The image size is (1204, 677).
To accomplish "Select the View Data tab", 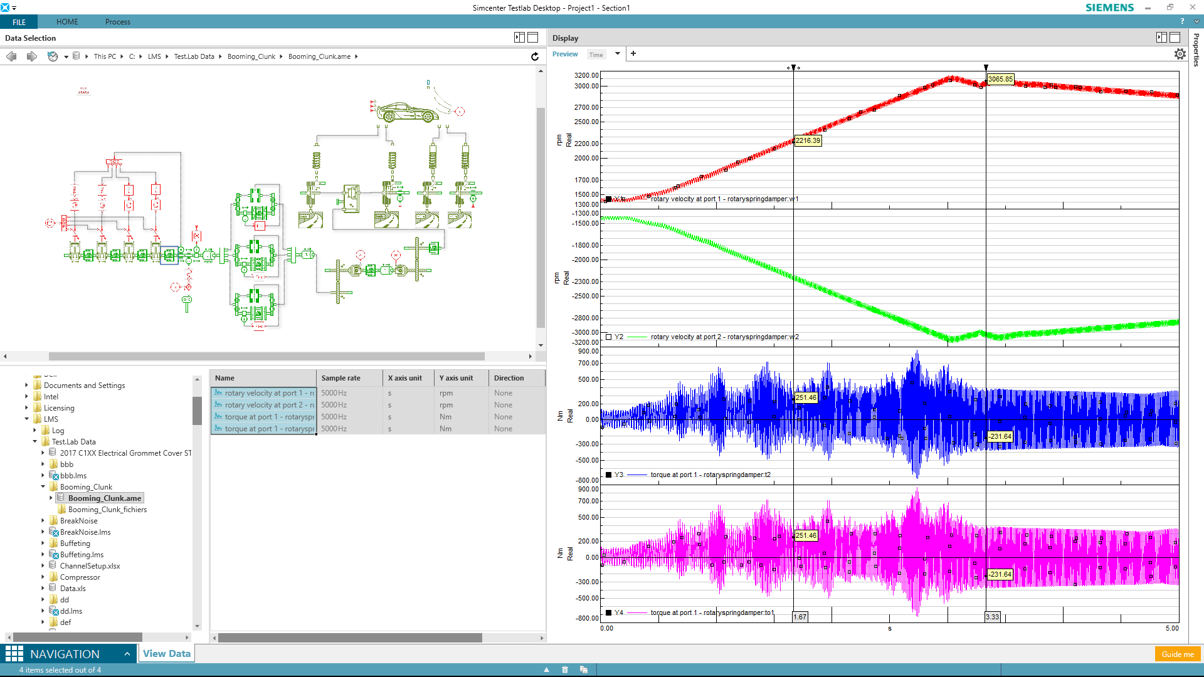I will [167, 654].
